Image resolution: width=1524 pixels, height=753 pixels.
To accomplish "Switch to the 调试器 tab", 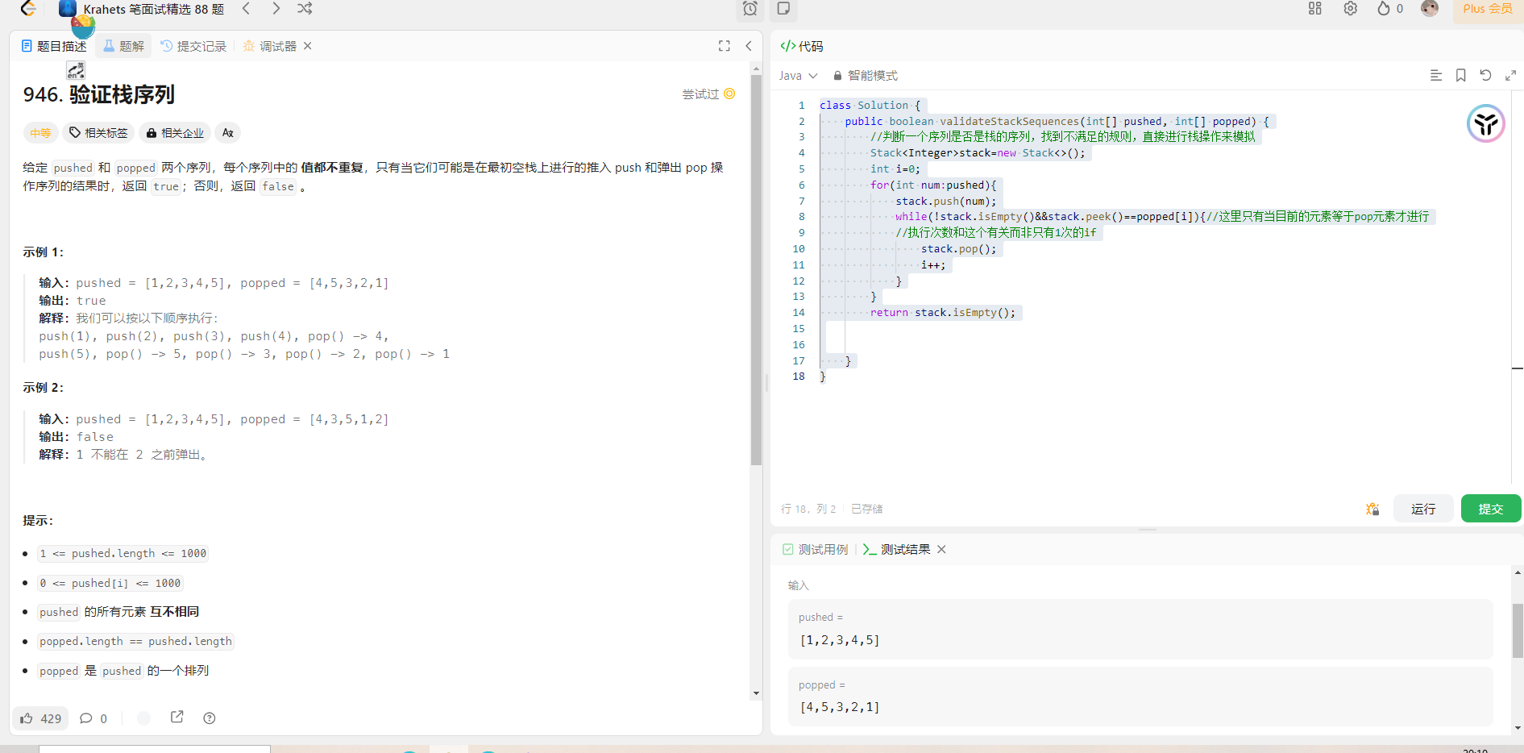I will [270, 46].
